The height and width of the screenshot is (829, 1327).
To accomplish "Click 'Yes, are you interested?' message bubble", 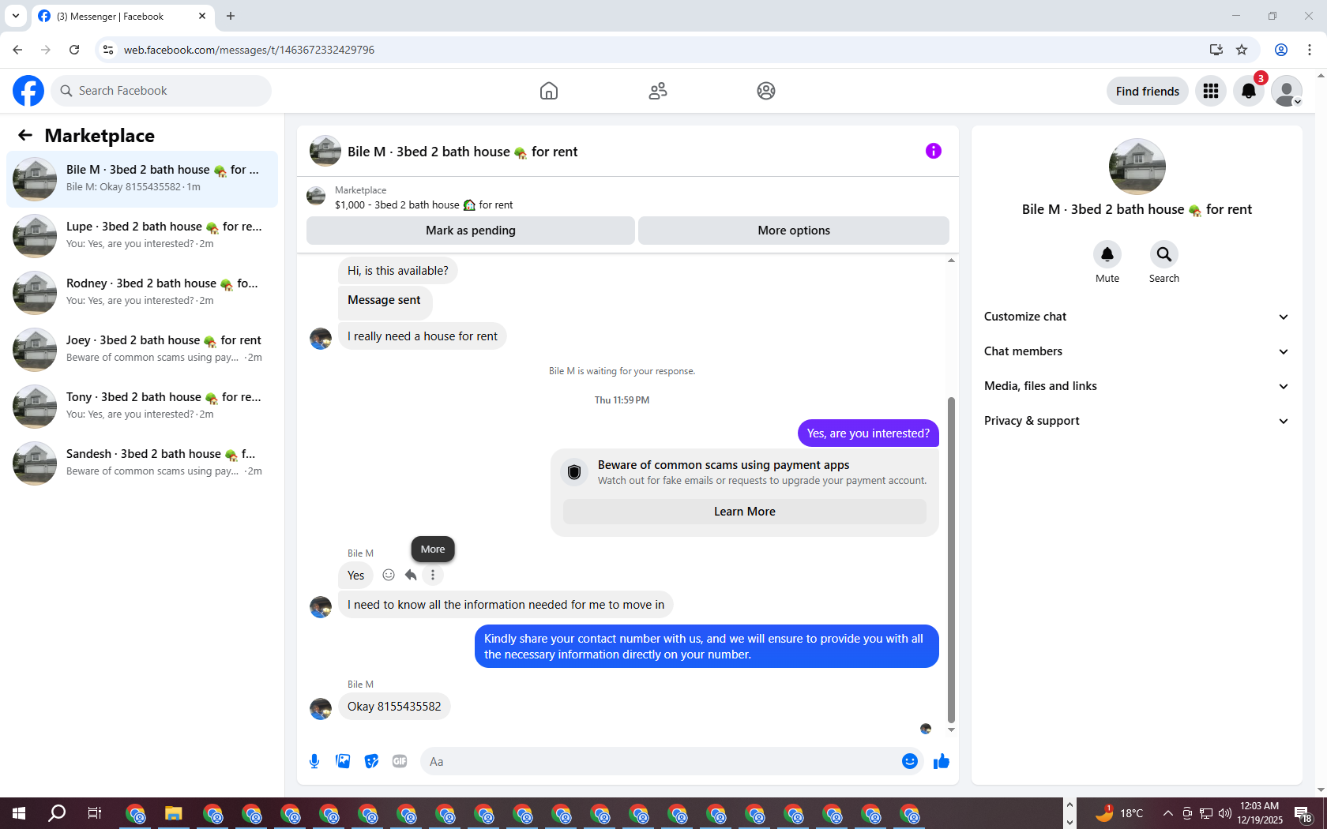I will tap(868, 433).
